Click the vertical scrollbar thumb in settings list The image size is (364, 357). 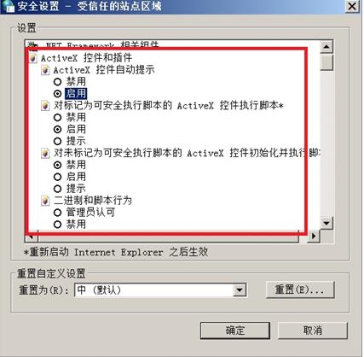[x=326, y=62]
